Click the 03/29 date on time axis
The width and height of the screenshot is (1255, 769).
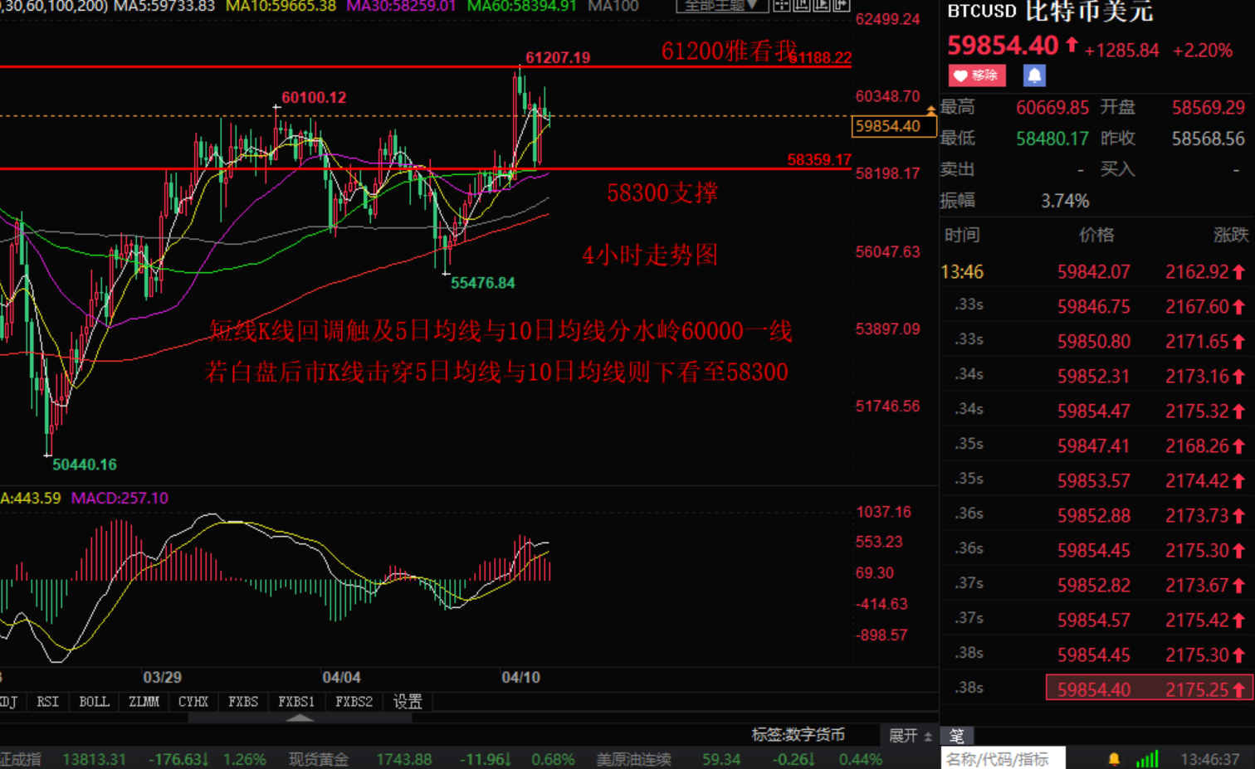[x=162, y=677]
